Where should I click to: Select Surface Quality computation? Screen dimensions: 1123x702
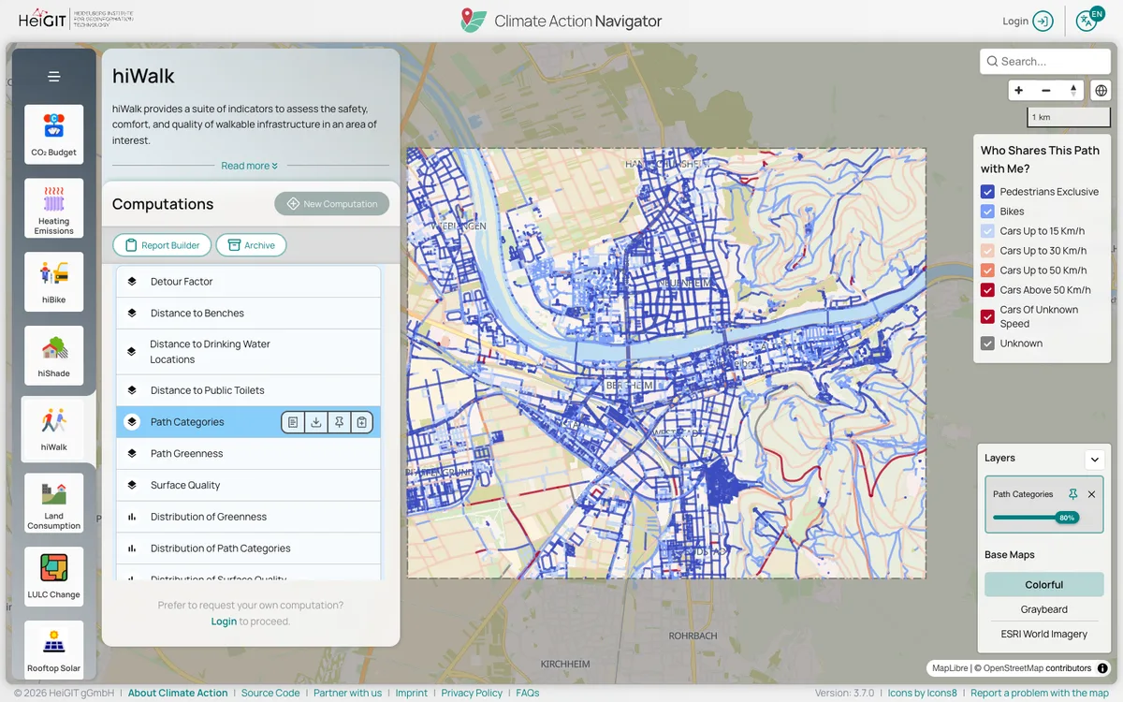pos(248,485)
